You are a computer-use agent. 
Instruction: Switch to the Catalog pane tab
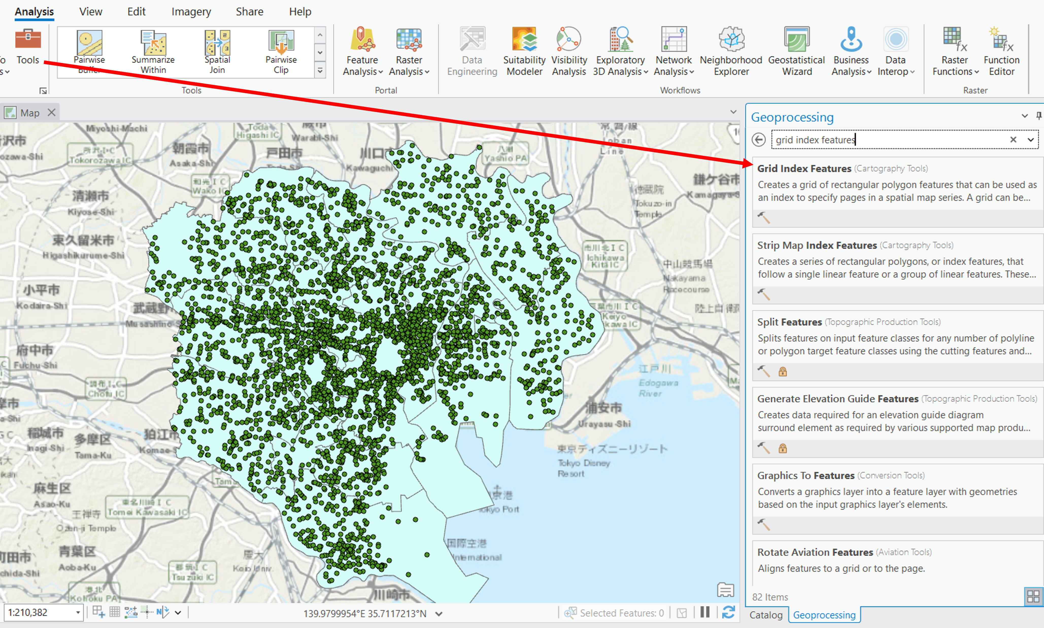(x=766, y=615)
